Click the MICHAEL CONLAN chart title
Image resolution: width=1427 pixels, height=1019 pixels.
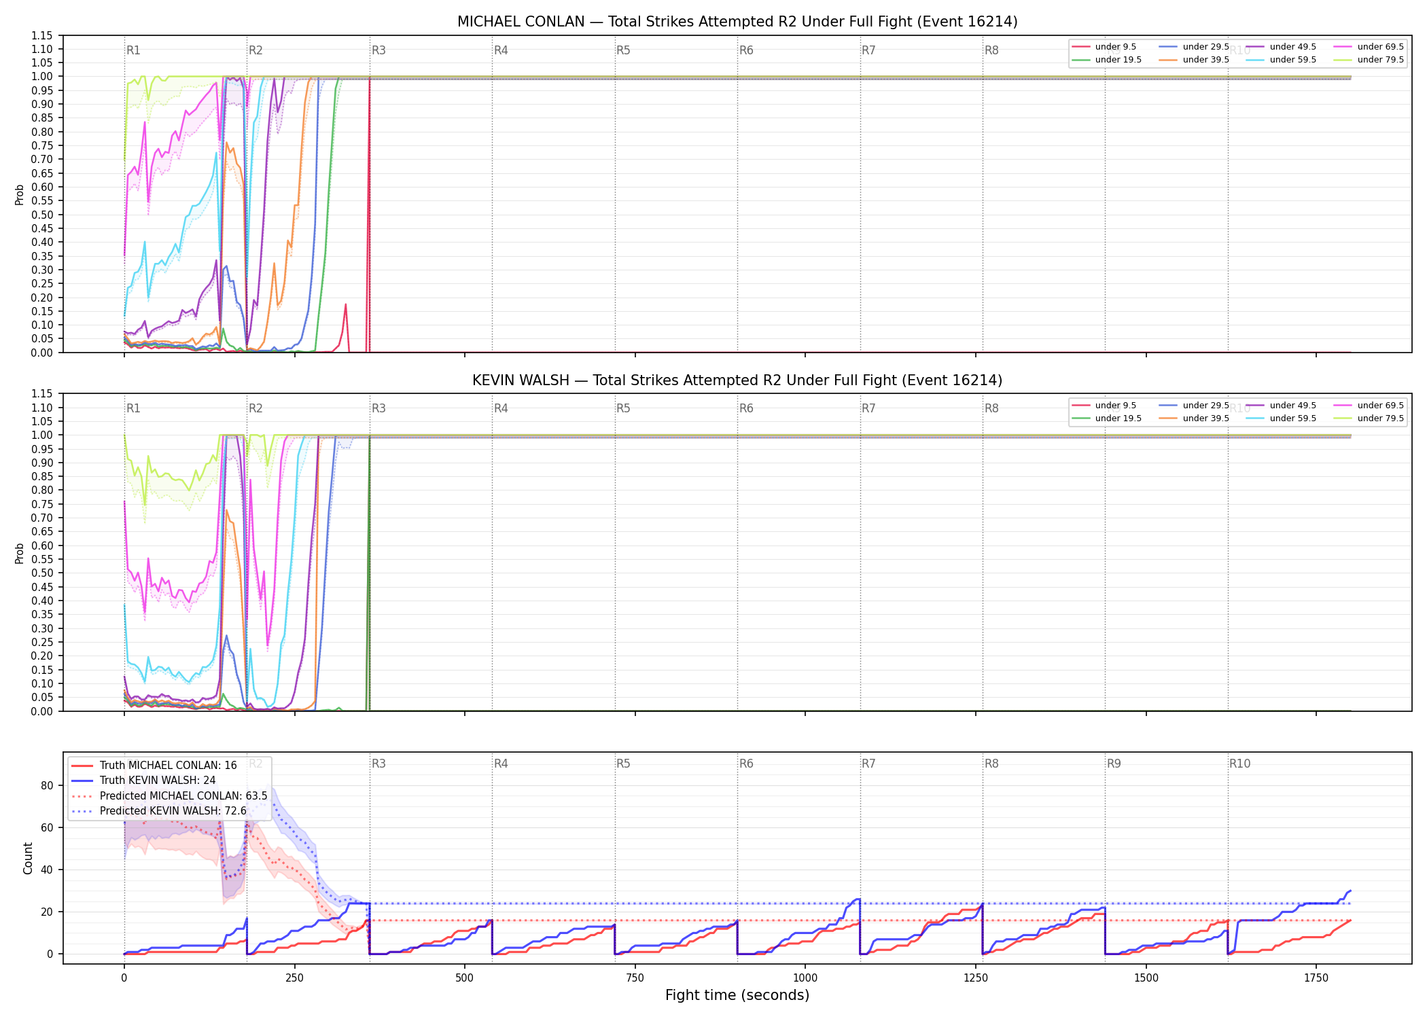coord(737,22)
